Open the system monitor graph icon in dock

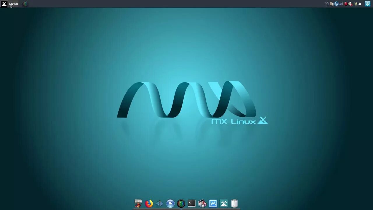213,203
